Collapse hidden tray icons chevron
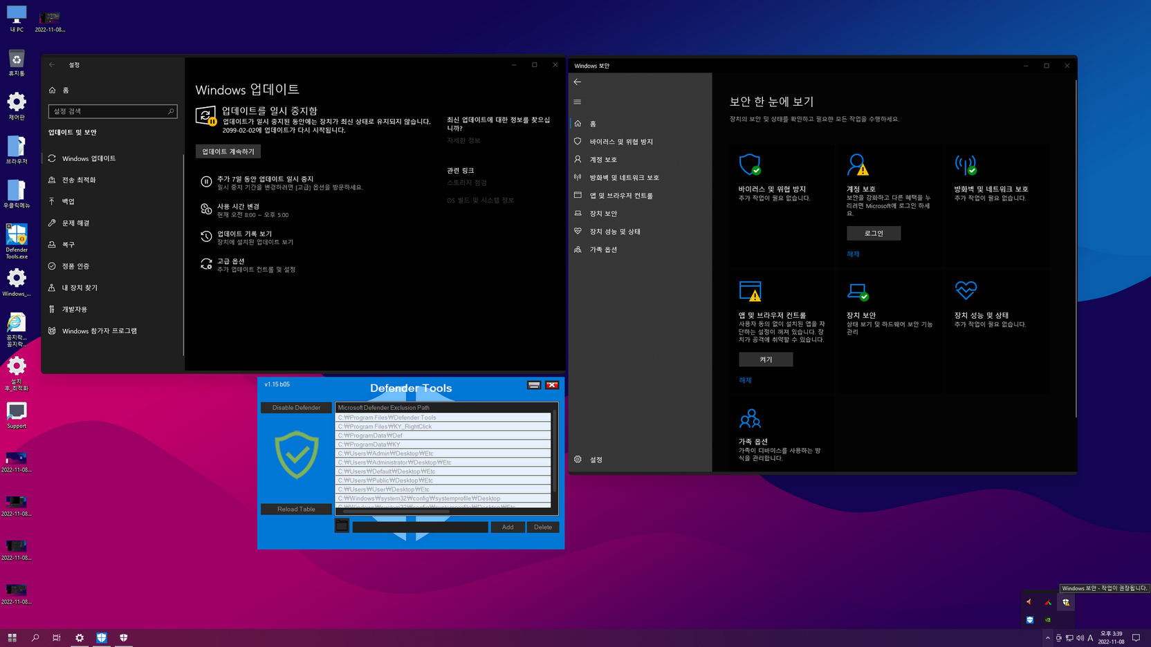The image size is (1151, 647). point(1047,637)
